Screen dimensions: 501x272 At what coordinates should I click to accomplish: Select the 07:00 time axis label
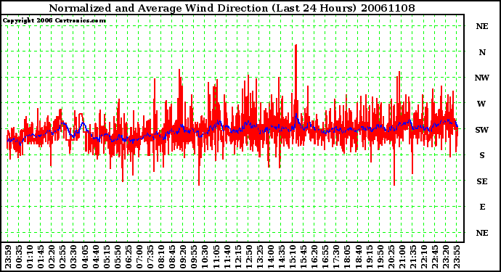click(x=139, y=257)
